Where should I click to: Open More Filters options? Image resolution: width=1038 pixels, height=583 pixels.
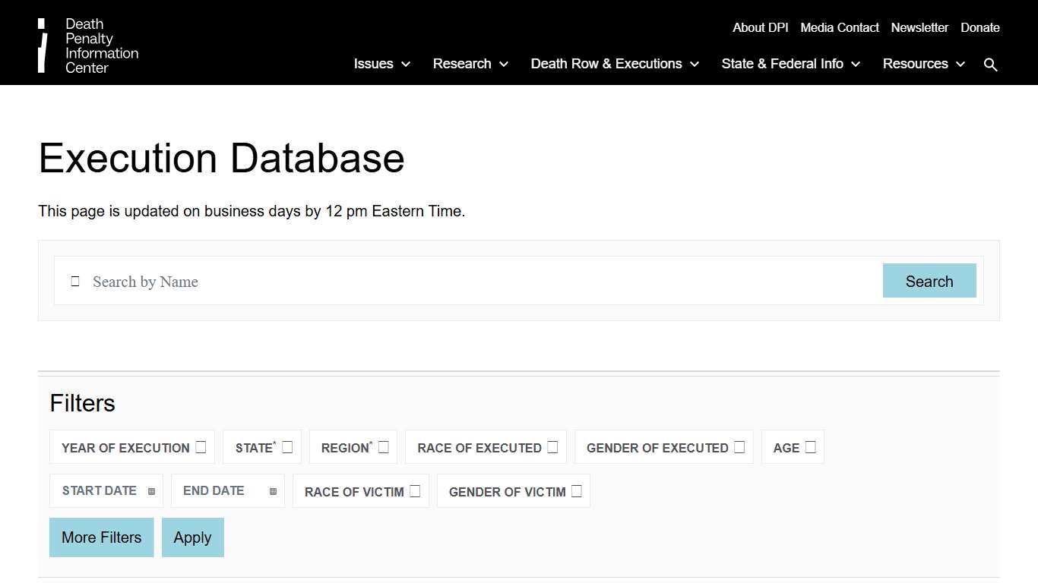tap(101, 537)
